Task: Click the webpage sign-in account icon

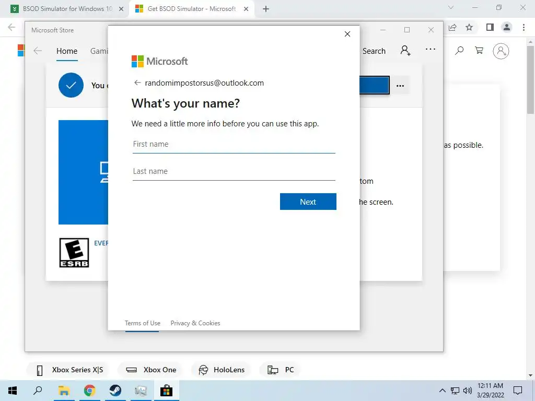Action: (x=501, y=51)
